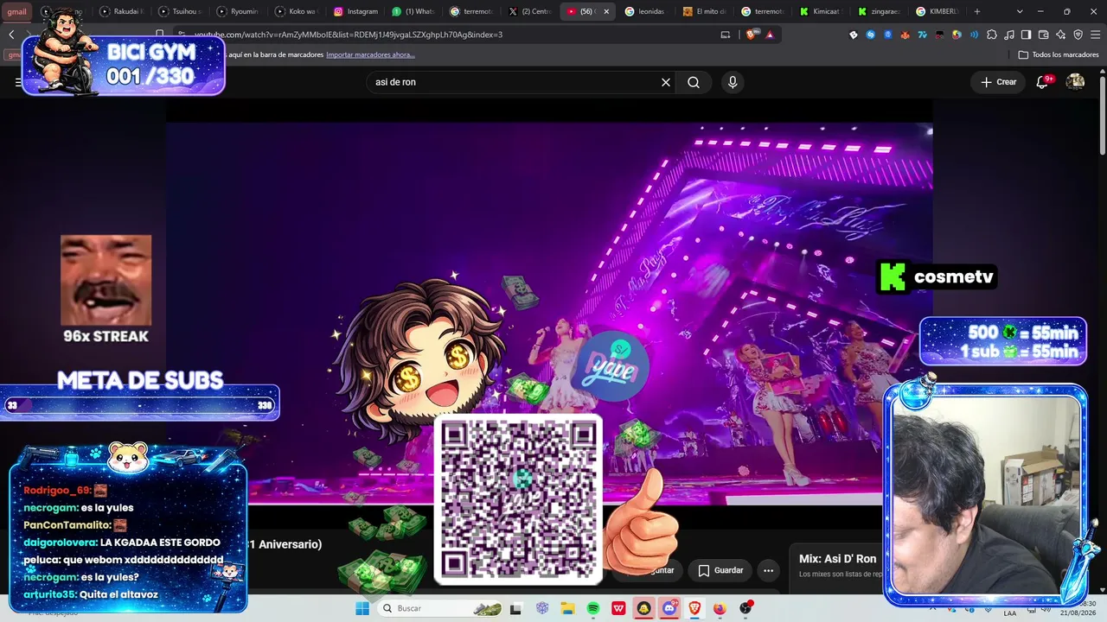
Task: Switch to the Kimicaat tab
Action: pos(822,11)
